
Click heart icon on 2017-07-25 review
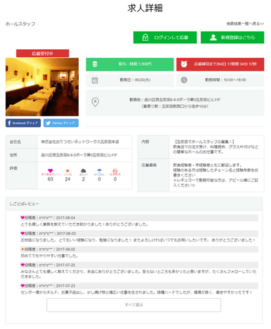pos(22,265)
